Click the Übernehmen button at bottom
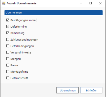Viewport: 106px width, 97px height. click(x=68, y=90)
